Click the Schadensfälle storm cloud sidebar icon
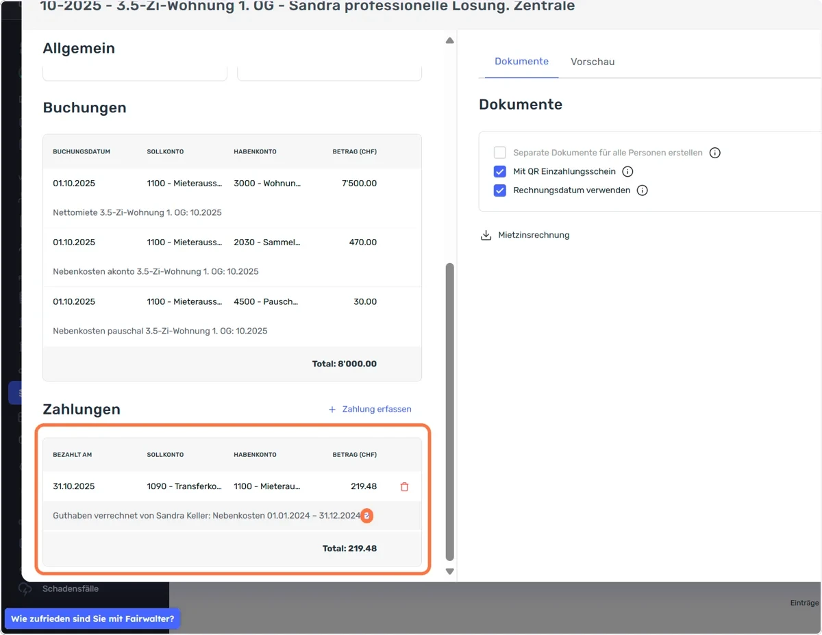Viewport: 822px width, 635px height. tap(25, 588)
